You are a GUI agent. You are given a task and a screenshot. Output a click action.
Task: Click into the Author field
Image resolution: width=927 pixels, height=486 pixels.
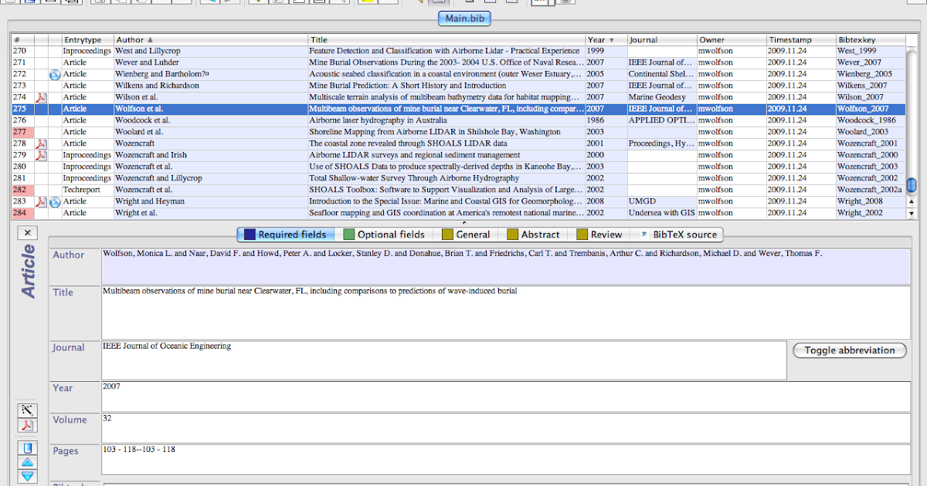(x=506, y=266)
